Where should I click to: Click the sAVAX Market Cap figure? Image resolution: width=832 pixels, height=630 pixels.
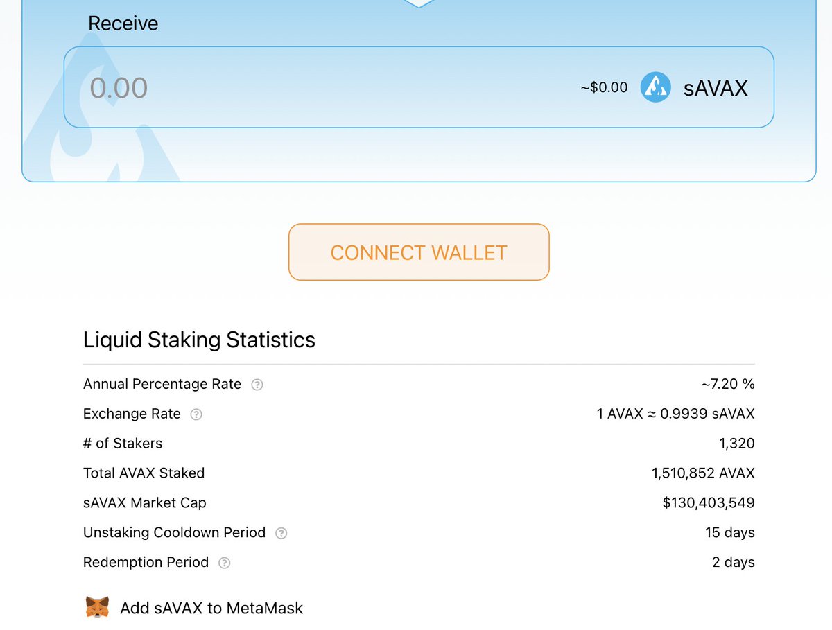click(x=709, y=503)
